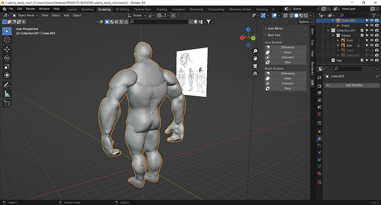Open the viewport Add menu

[x=66, y=15]
